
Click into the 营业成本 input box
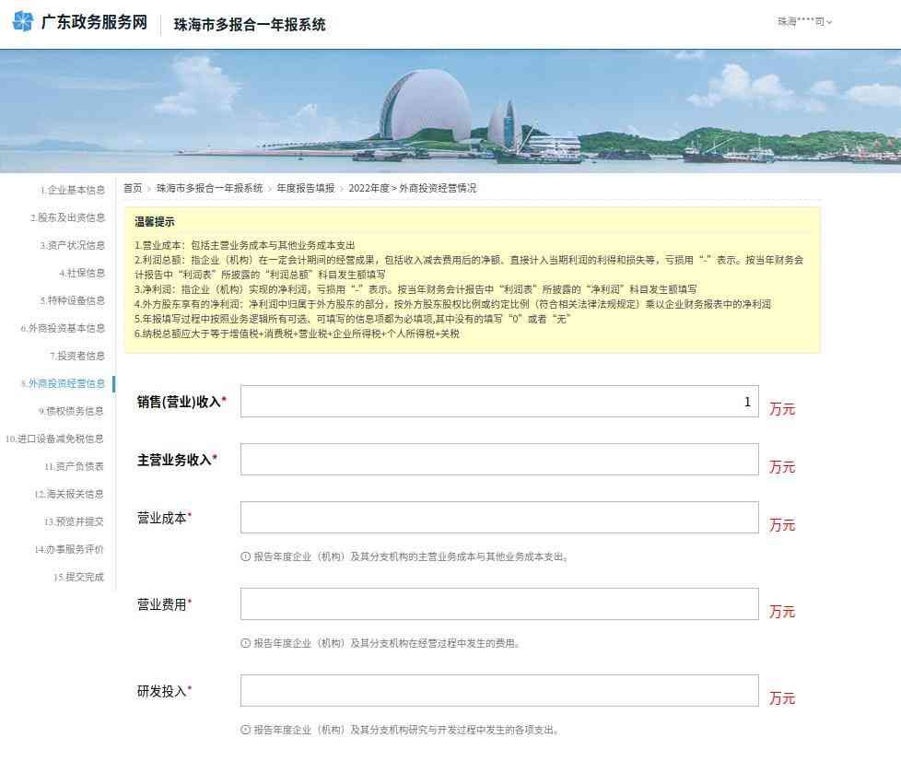[499, 518]
